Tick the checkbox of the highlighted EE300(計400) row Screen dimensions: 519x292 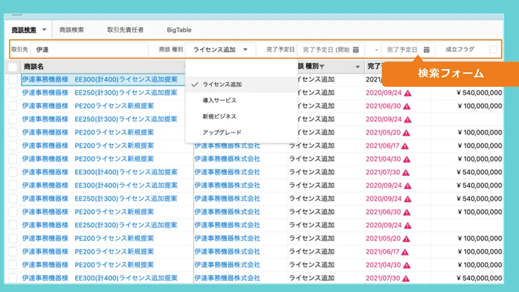(x=13, y=79)
